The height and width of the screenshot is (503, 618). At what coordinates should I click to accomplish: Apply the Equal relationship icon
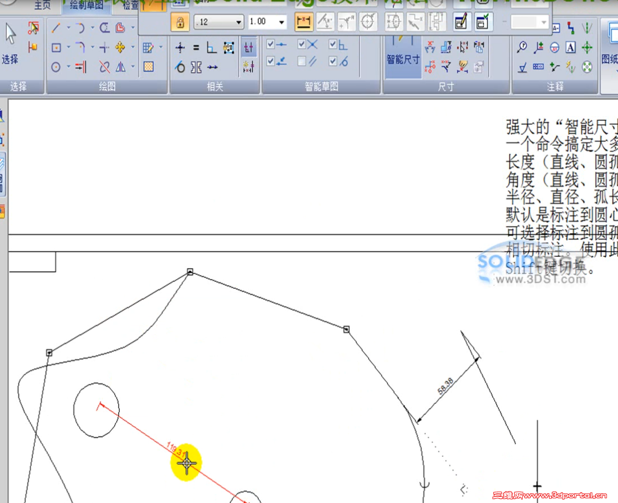[196, 48]
